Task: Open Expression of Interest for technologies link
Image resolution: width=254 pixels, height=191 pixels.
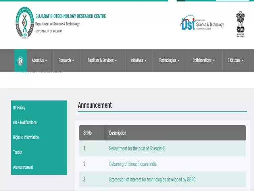Action: (x=152, y=179)
